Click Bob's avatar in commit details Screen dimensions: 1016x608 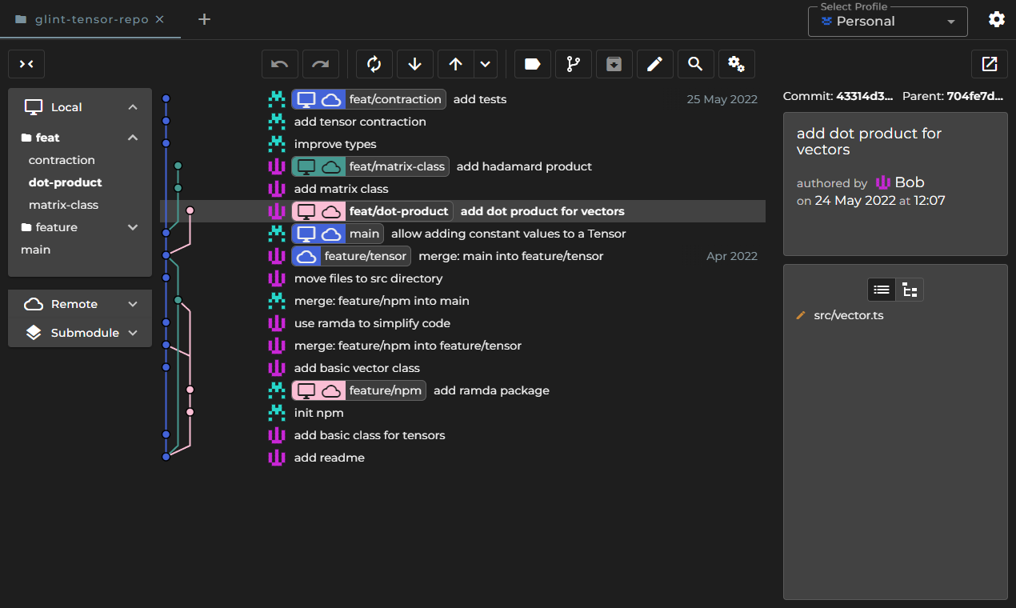883,182
